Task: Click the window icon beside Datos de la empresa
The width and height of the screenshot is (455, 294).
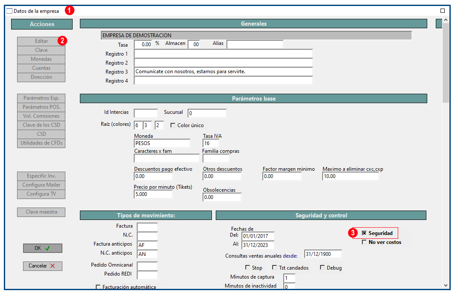Action: coord(9,11)
